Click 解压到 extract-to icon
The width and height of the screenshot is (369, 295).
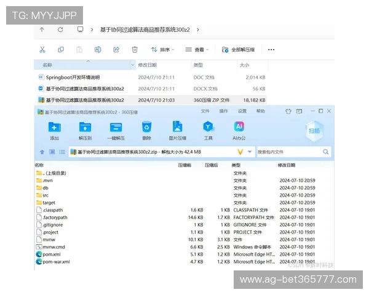click(85, 131)
